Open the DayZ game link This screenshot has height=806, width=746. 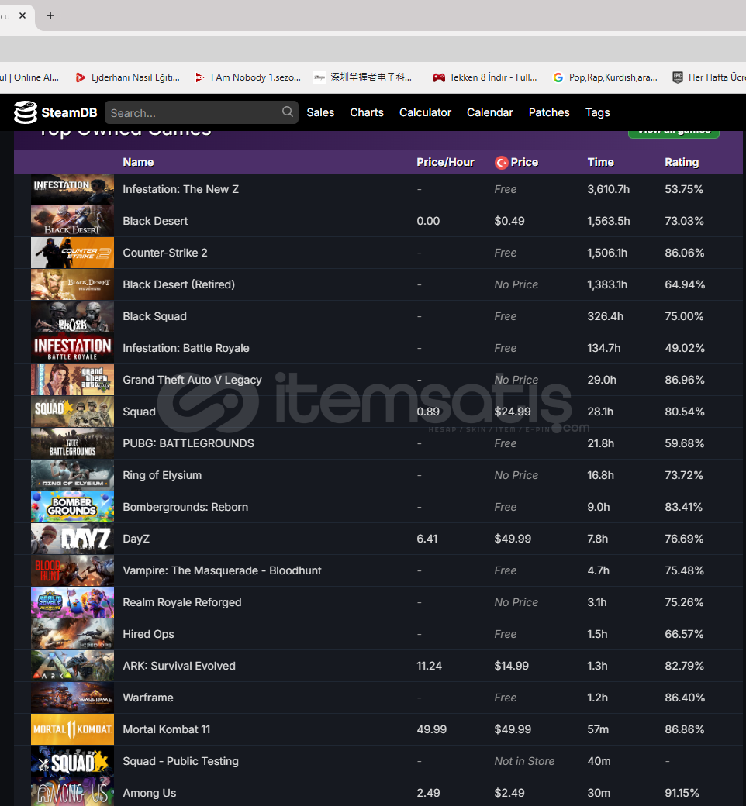point(136,539)
